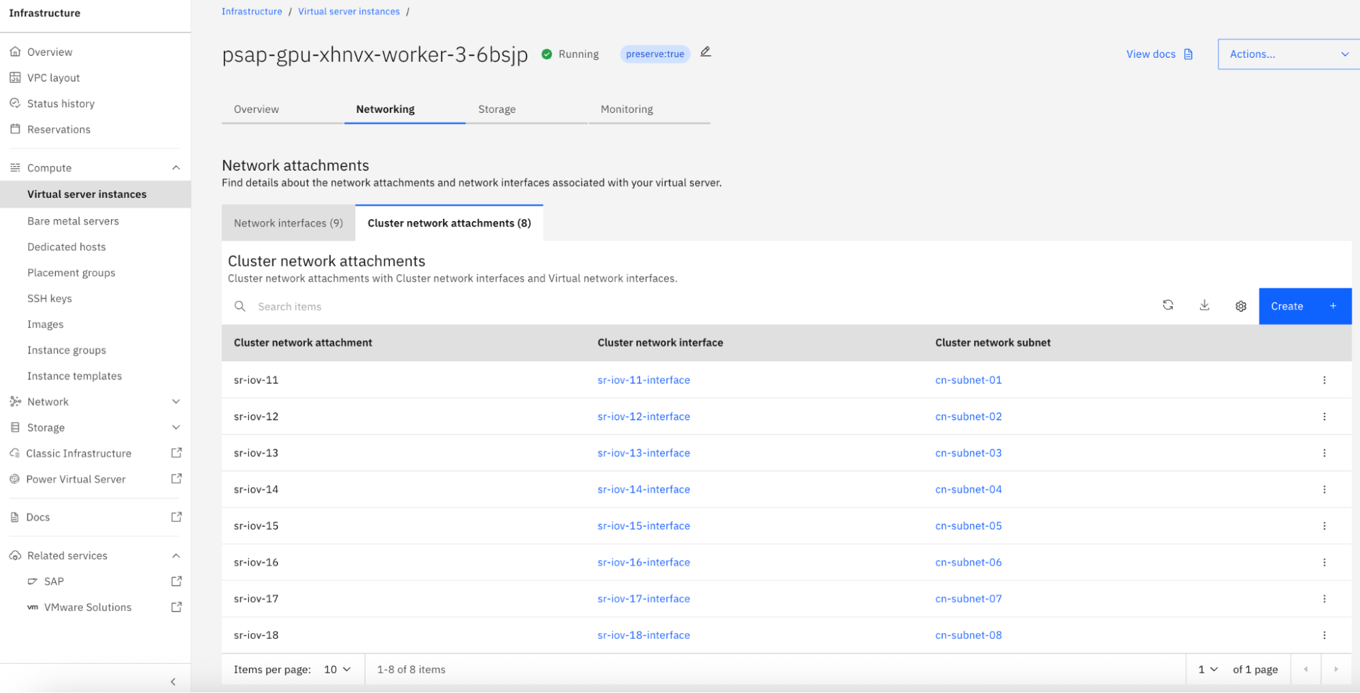Viewport: 1360px width, 693px height.
Task: Click the download icon in table toolbar
Action: pos(1204,305)
